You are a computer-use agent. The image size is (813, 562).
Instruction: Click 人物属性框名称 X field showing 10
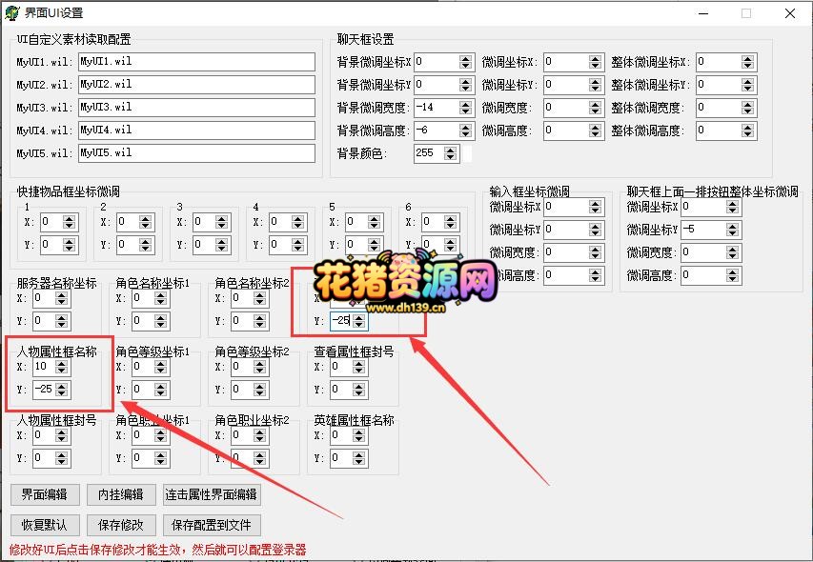click(x=44, y=368)
